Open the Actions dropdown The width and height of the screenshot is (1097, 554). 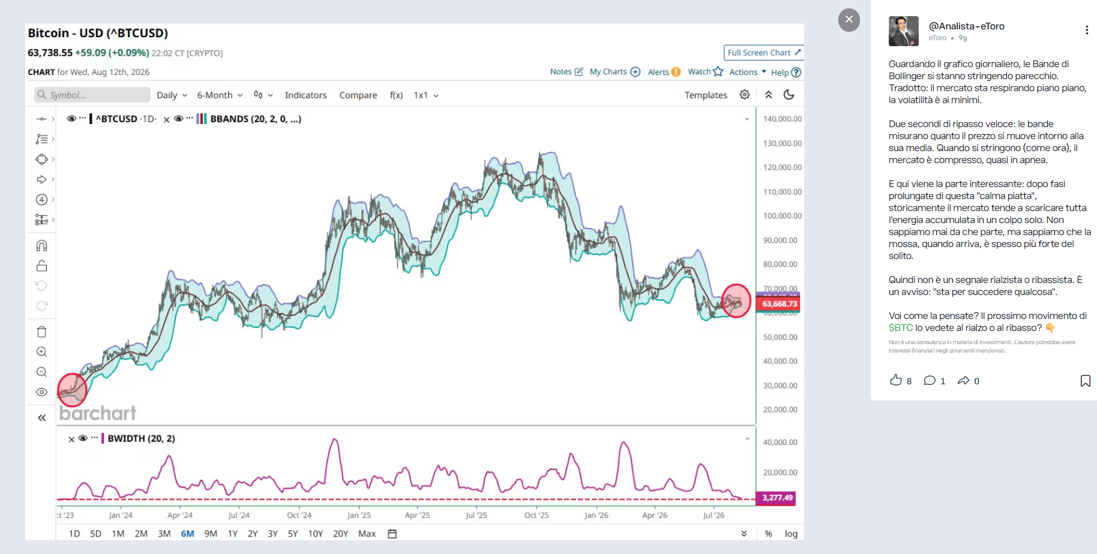tap(748, 72)
